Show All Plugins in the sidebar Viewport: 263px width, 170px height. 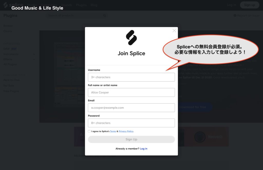[x=10, y=64]
